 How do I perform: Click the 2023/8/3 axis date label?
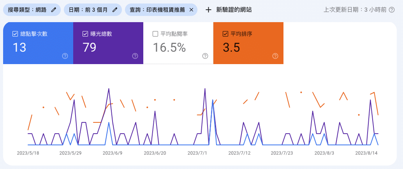[x=324, y=153]
